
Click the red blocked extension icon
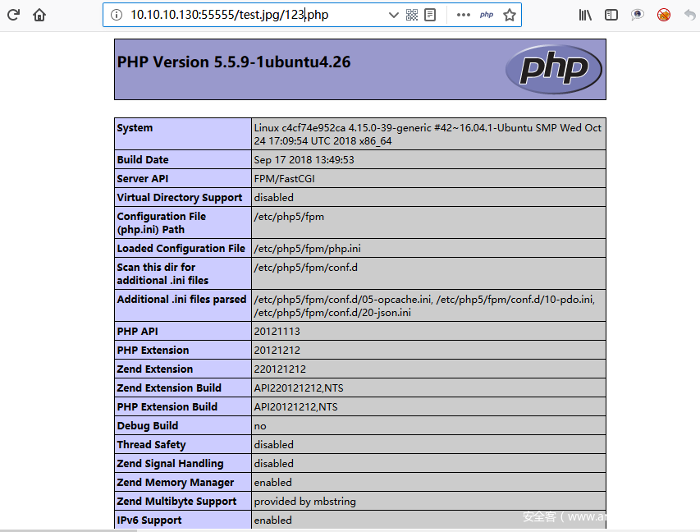coord(664,15)
